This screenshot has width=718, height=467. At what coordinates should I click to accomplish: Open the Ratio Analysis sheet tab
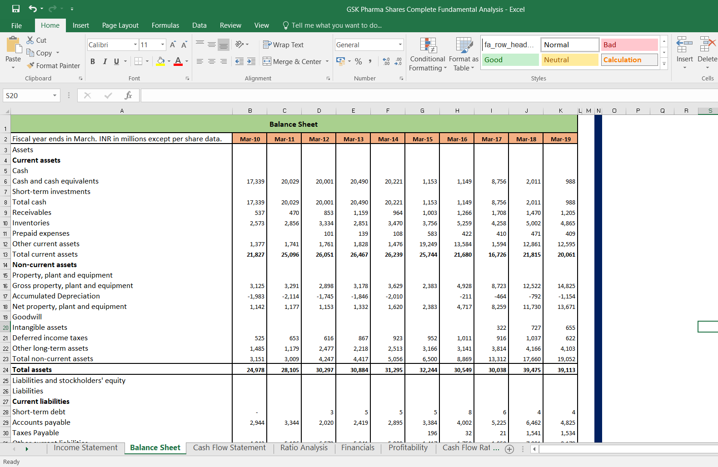[304, 448]
